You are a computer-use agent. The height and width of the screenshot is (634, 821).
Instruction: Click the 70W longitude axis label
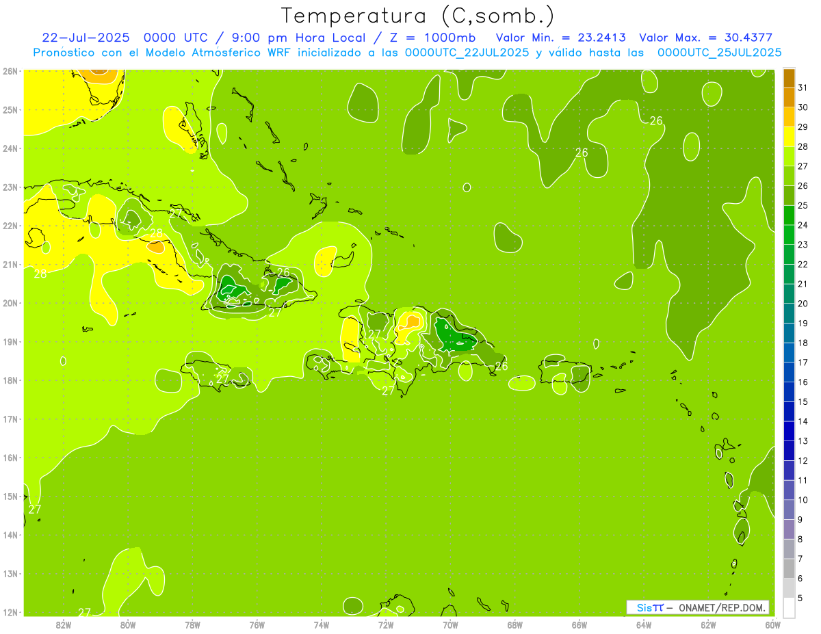450,624
